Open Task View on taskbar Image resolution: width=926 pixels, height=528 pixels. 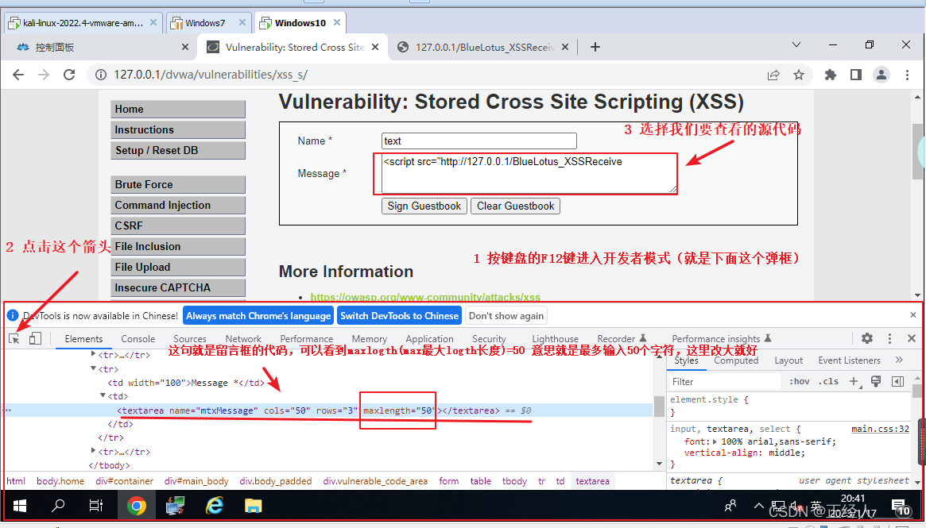click(95, 506)
